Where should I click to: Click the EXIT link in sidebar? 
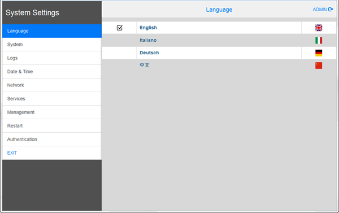click(12, 153)
